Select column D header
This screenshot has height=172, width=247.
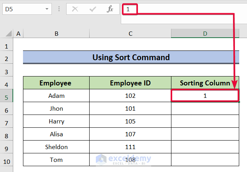pos(205,34)
